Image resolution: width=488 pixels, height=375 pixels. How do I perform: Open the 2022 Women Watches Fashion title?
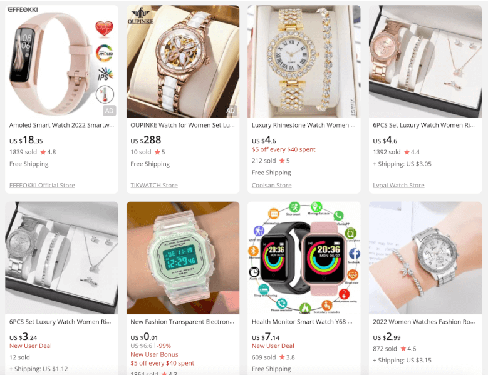[x=424, y=322]
